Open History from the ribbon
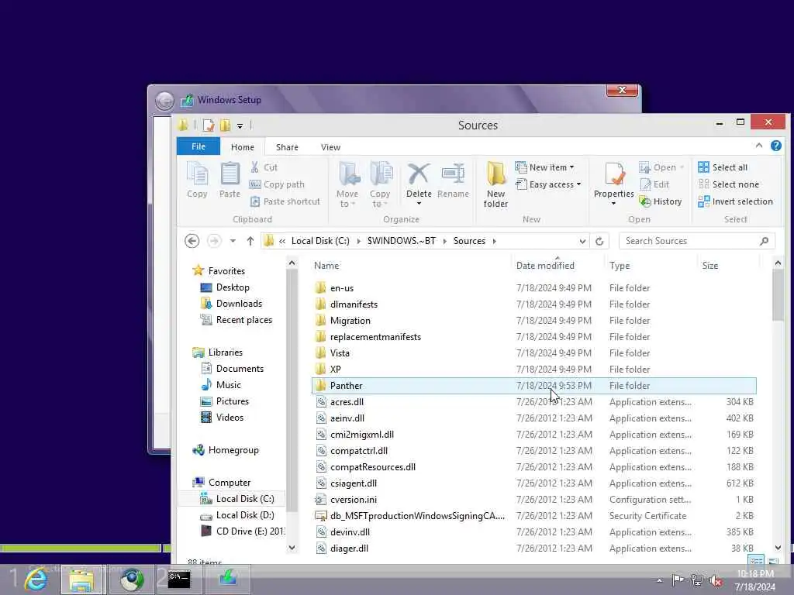Viewport: 794px width, 595px height. pos(661,201)
